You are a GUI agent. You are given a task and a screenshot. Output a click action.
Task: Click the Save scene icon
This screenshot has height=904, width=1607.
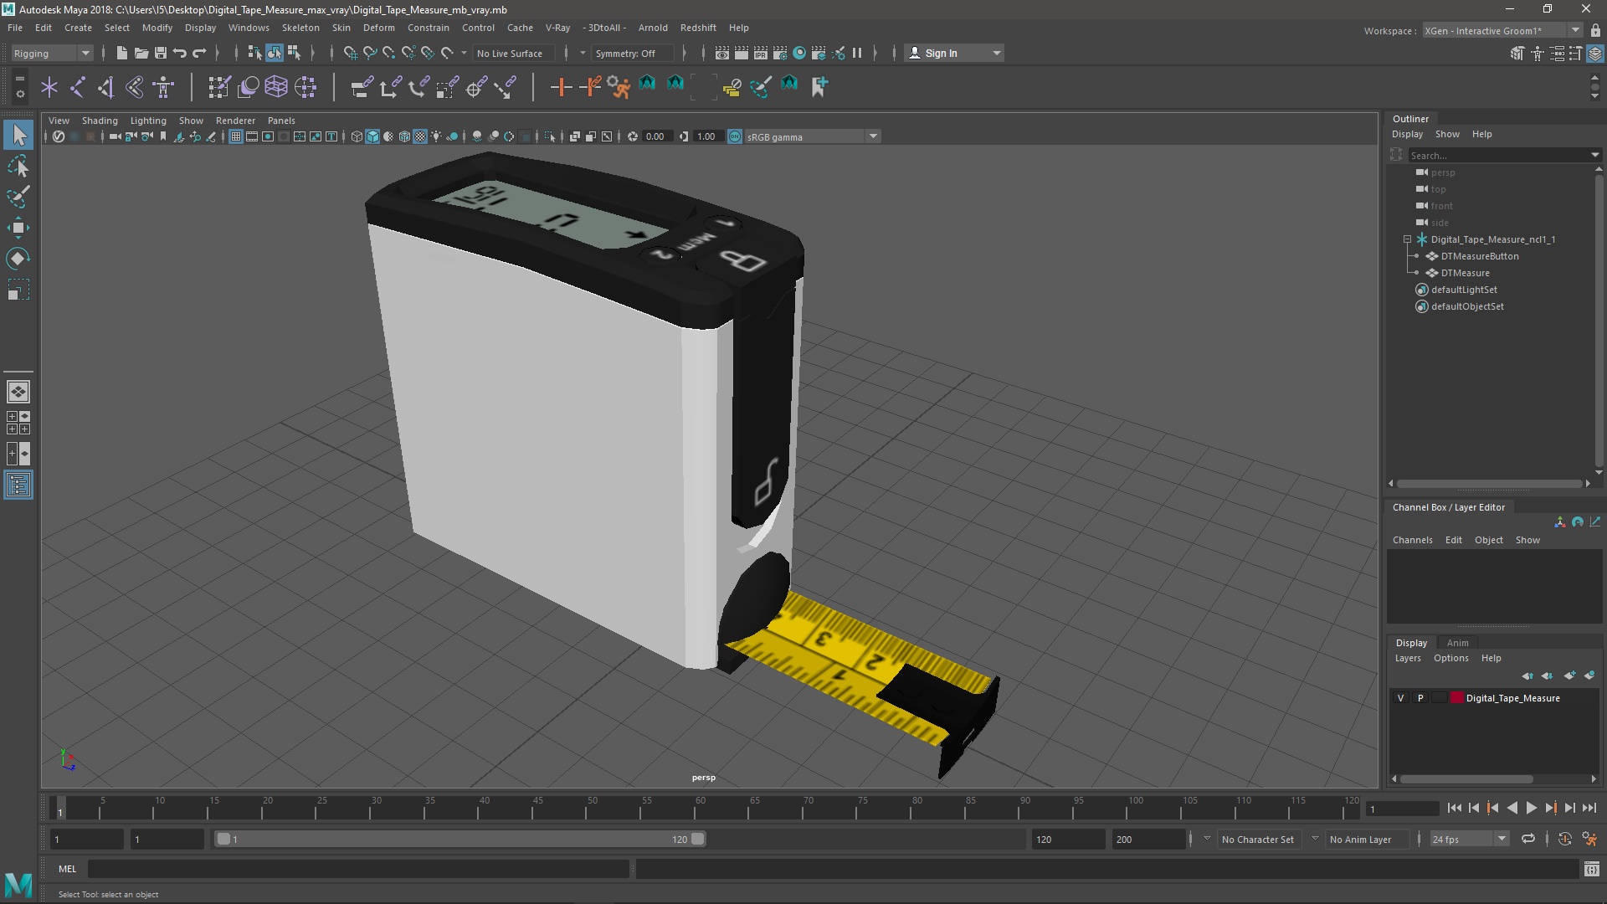tap(161, 53)
